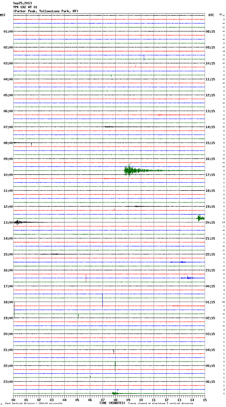
Task: Click the 14:15 UTC time label
Action: pyautogui.click(x=210, y=127)
